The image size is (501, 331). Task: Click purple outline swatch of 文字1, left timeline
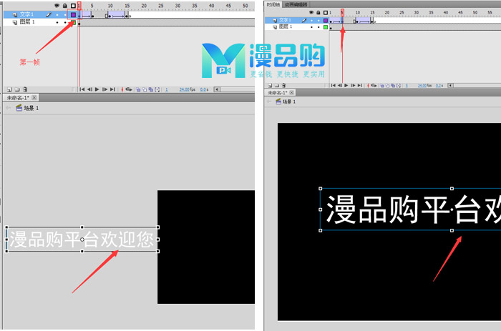tap(73, 15)
